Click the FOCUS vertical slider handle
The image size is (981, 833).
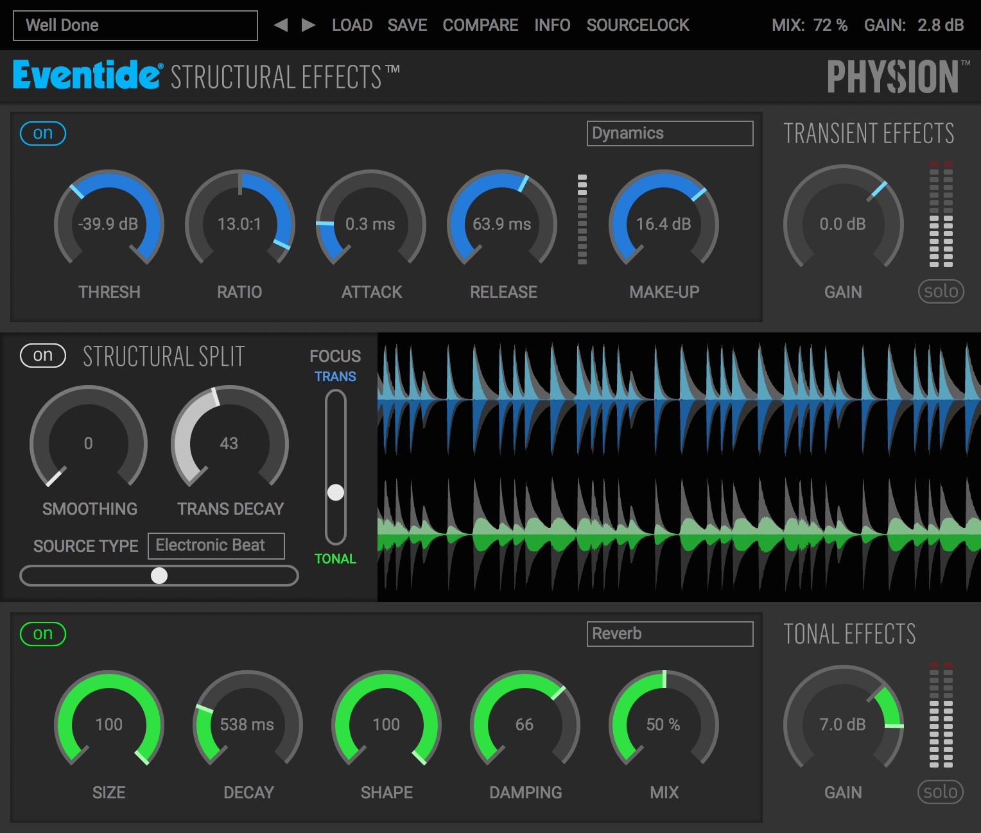pyautogui.click(x=336, y=492)
